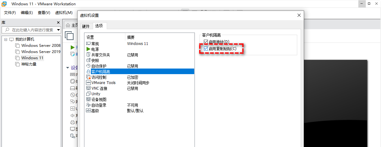Image resolution: width=381 pixels, height=147 pixels.
Task: Select the 自动登录 (Autologin) row
Action: pos(140,105)
